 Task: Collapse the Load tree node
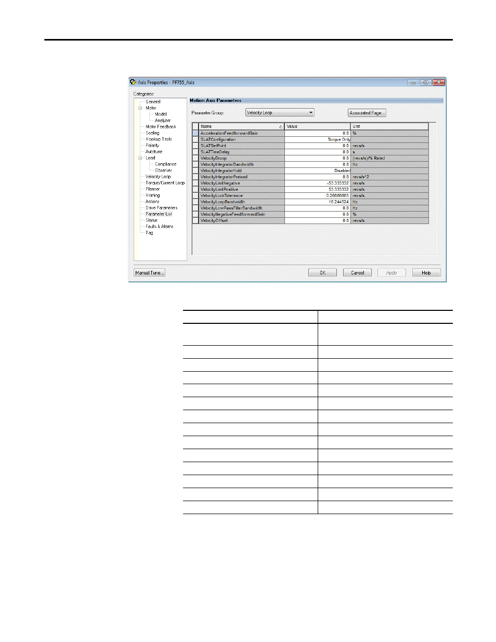coord(140,158)
